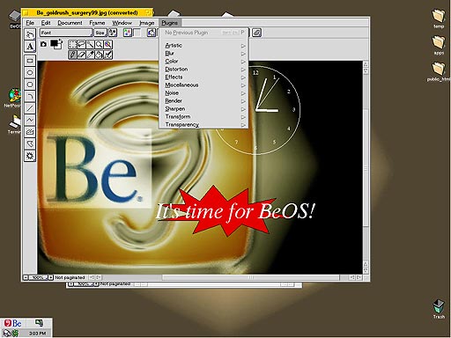Open the Trash icon on desktop

pyautogui.click(x=439, y=309)
